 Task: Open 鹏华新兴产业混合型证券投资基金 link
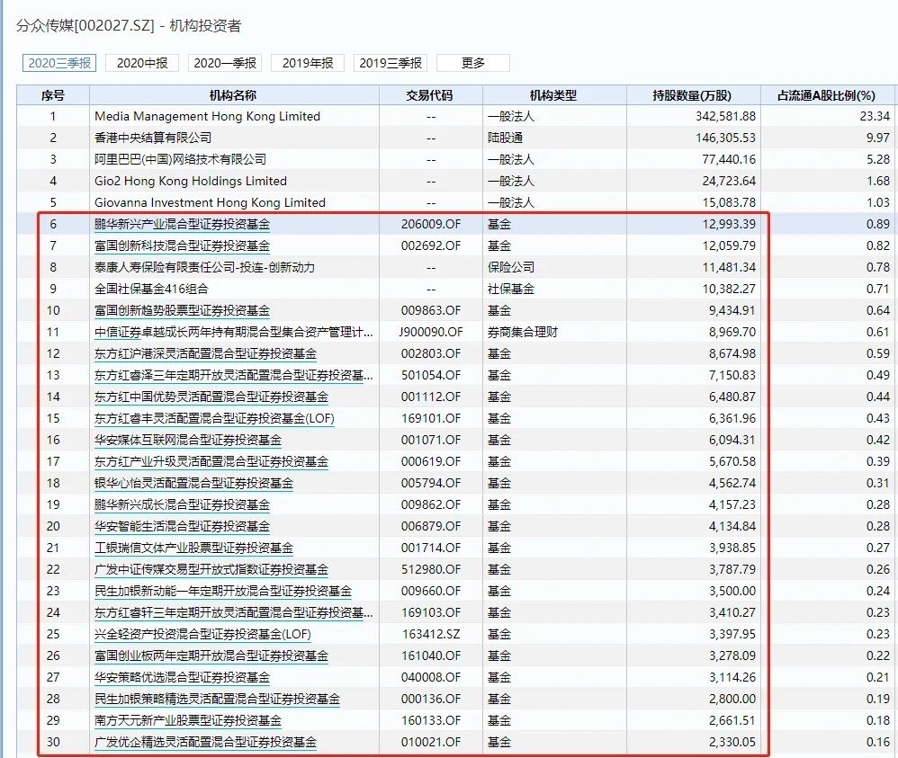point(182,225)
